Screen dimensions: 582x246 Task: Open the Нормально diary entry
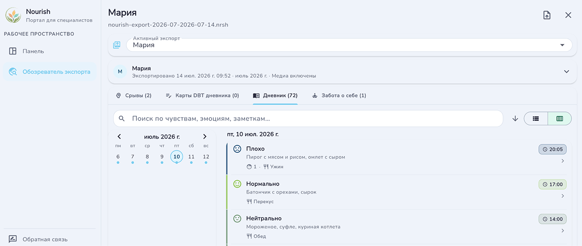tap(398, 192)
